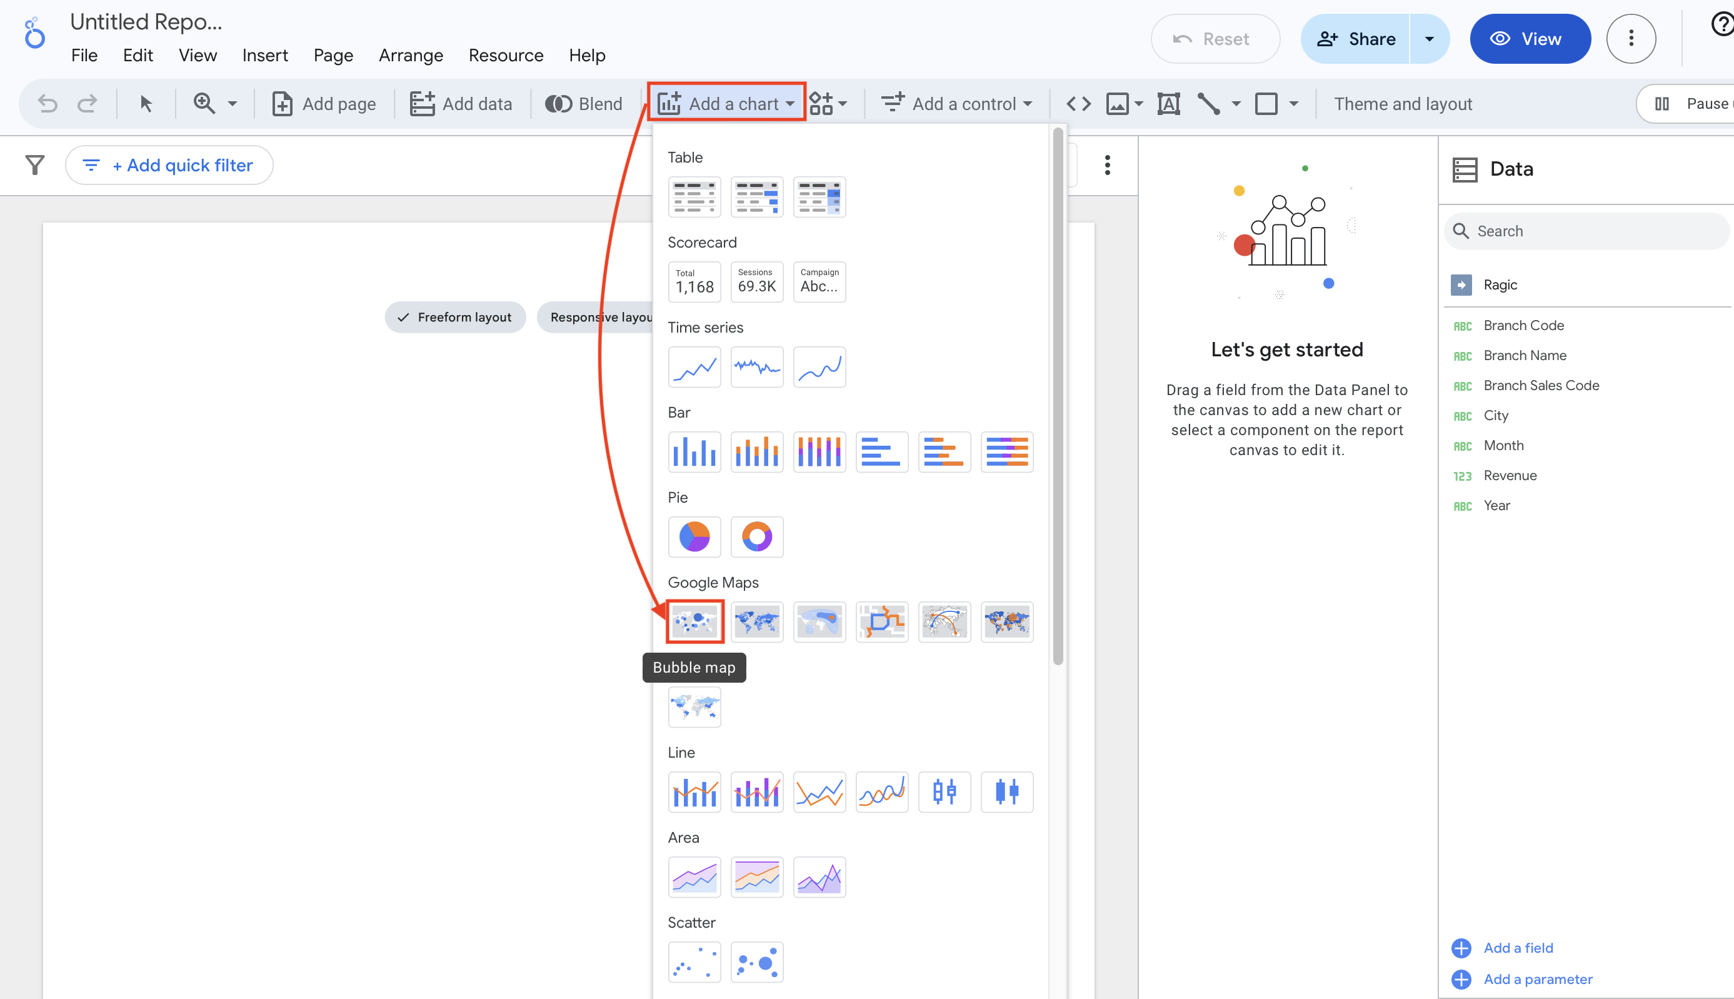The width and height of the screenshot is (1734, 999).
Task: Click the Data panel Search field
Action: coord(1587,231)
